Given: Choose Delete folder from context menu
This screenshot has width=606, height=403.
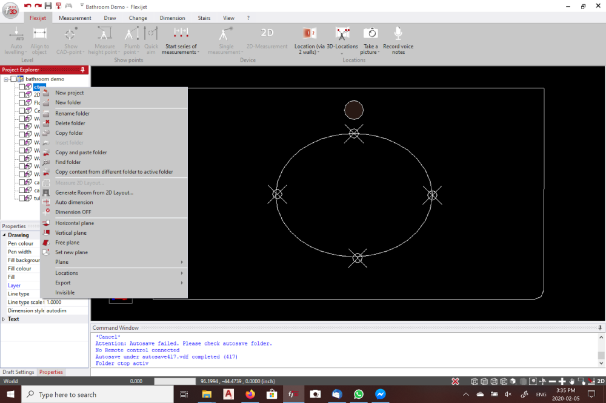Looking at the screenshot, I should pyautogui.click(x=70, y=123).
